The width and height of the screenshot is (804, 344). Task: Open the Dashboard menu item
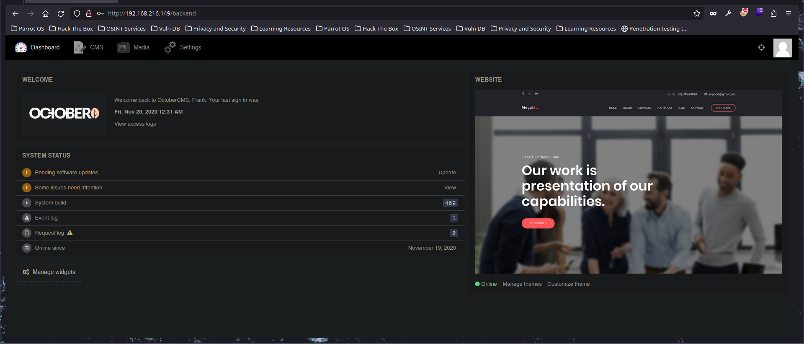(37, 47)
